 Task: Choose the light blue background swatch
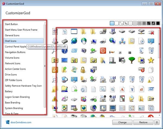click(112, 23)
